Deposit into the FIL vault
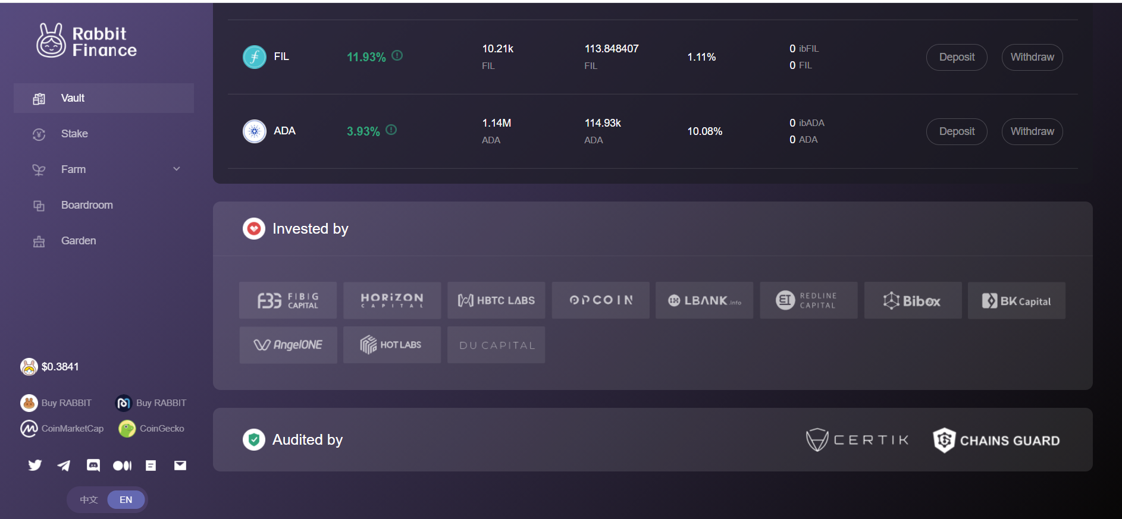This screenshot has height=519, width=1122. coord(957,57)
